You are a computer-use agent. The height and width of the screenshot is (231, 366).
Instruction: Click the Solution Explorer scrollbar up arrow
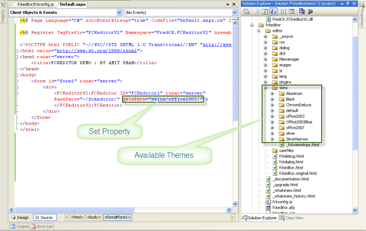tap(355, 19)
